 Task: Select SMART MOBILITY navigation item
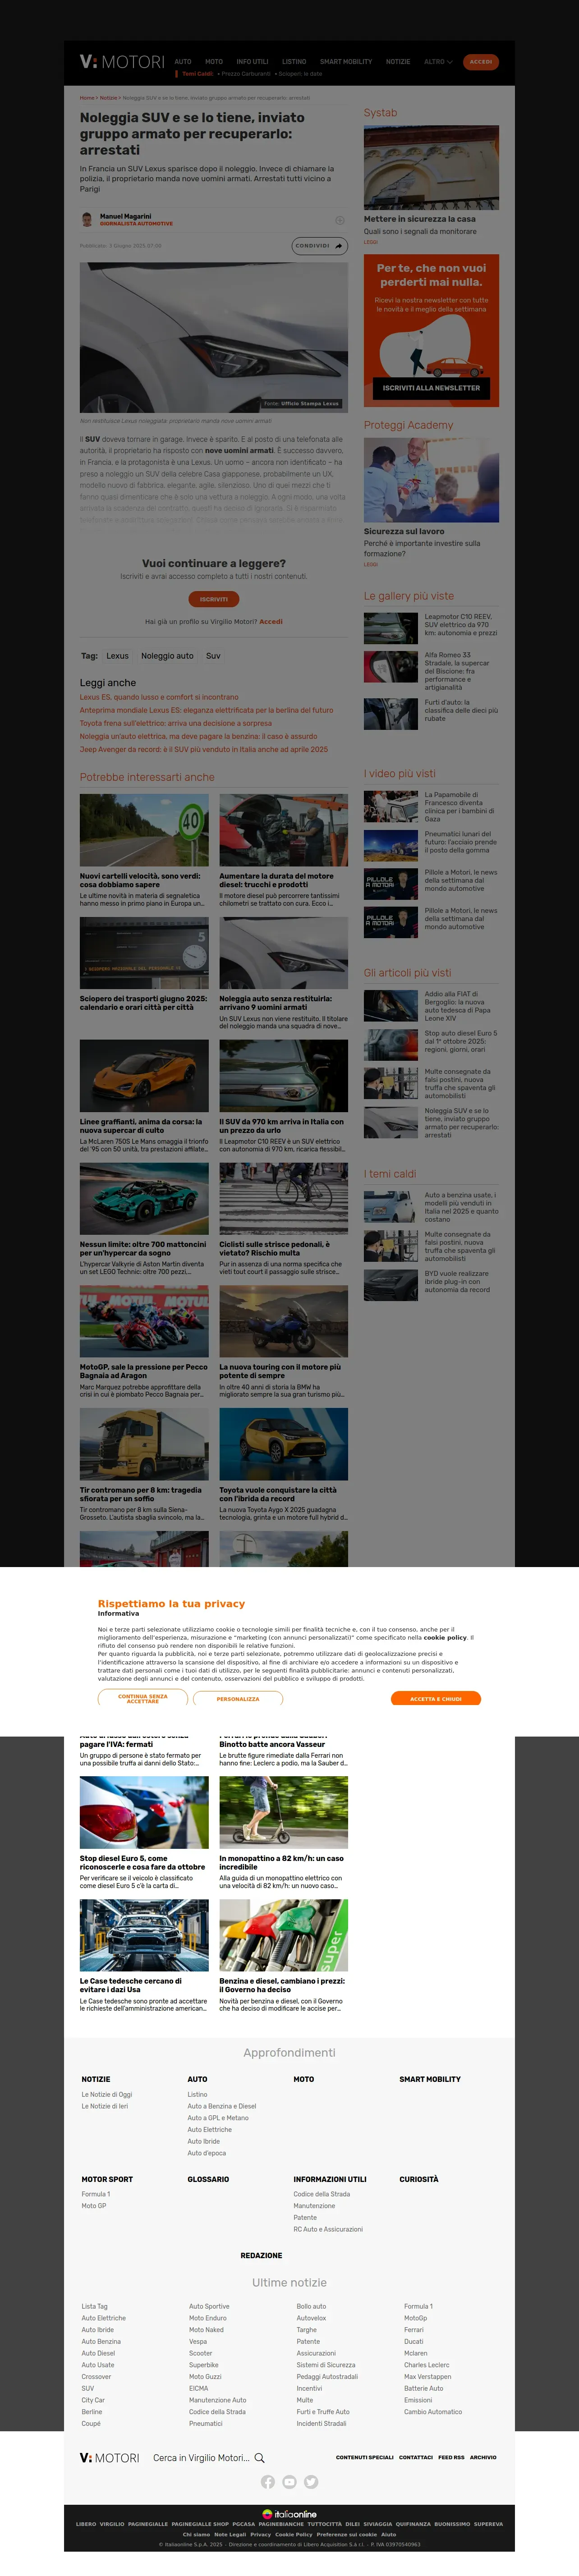point(346,62)
